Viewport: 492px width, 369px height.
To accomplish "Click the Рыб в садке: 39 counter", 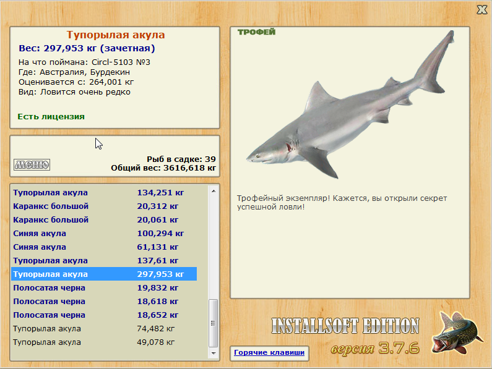I will (x=181, y=159).
